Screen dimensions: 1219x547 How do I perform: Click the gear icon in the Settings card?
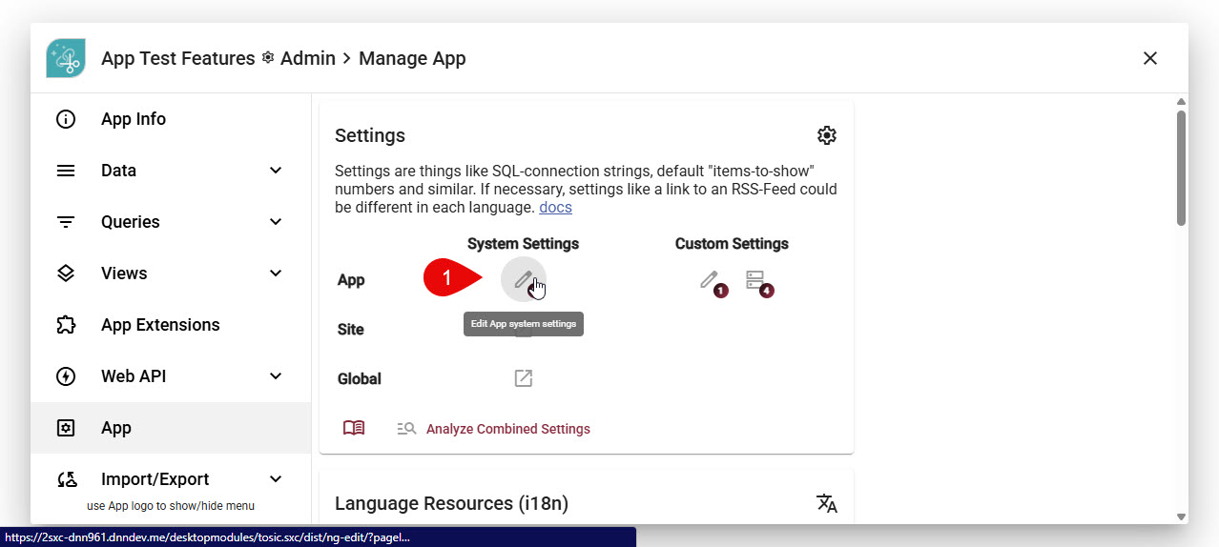(x=827, y=135)
